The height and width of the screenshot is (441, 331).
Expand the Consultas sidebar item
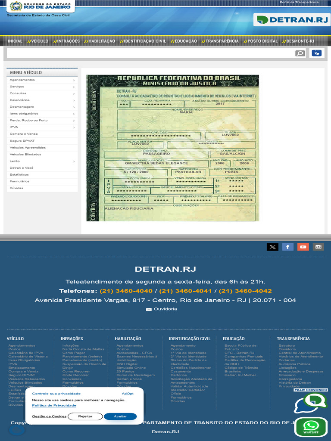point(42,93)
